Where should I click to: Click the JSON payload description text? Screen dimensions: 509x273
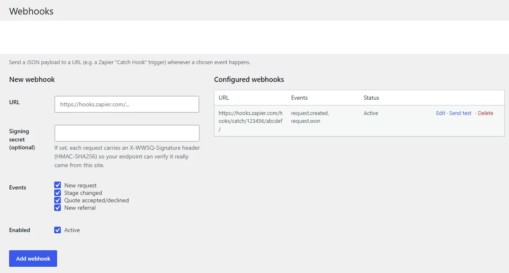[130, 62]
